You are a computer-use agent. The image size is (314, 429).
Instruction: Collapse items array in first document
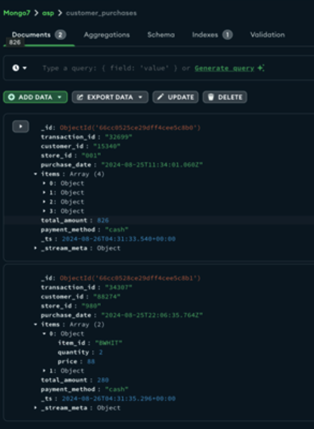coord(35,174)
